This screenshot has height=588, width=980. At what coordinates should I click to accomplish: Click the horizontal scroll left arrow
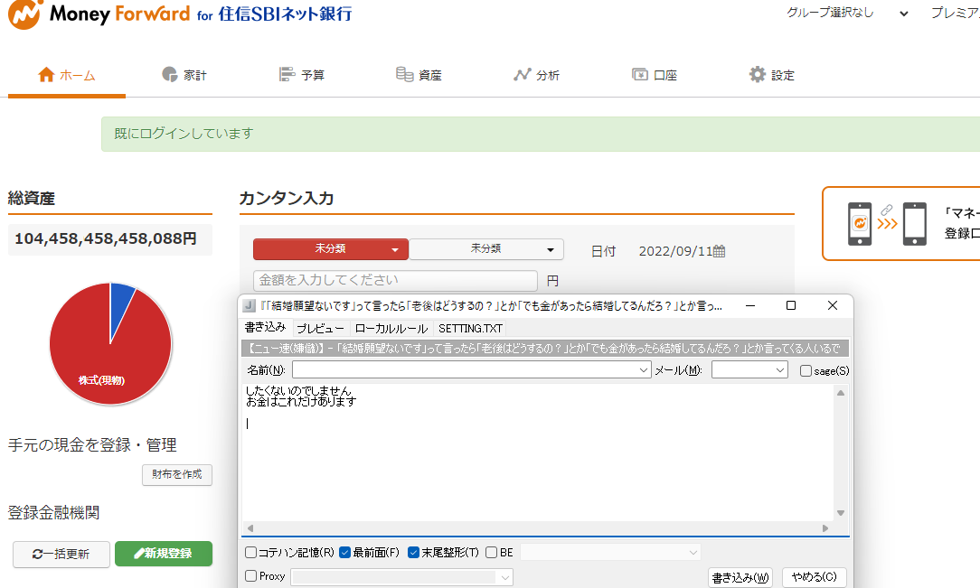click(250, 528)
